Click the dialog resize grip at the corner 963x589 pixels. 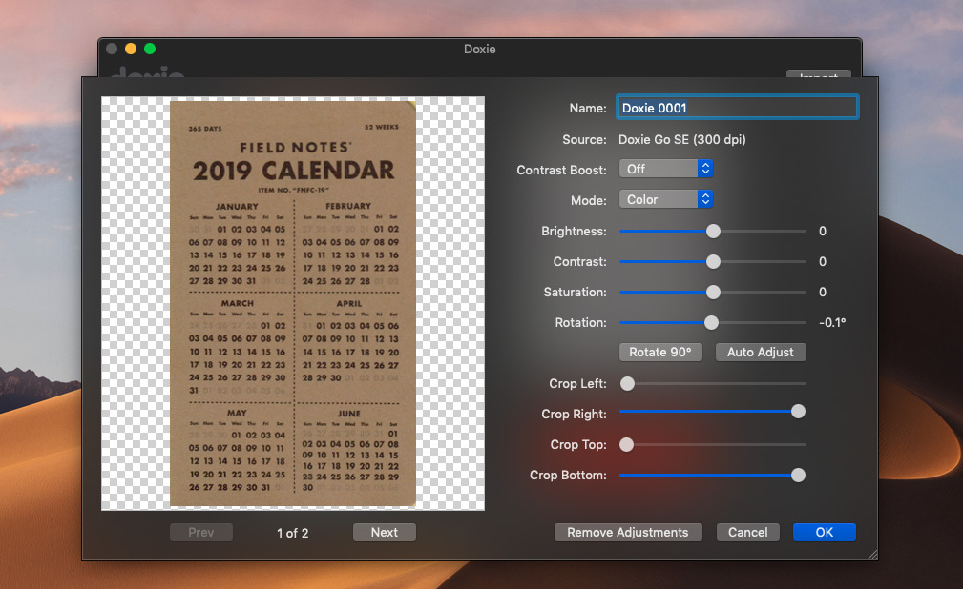(x=872, y=555)
